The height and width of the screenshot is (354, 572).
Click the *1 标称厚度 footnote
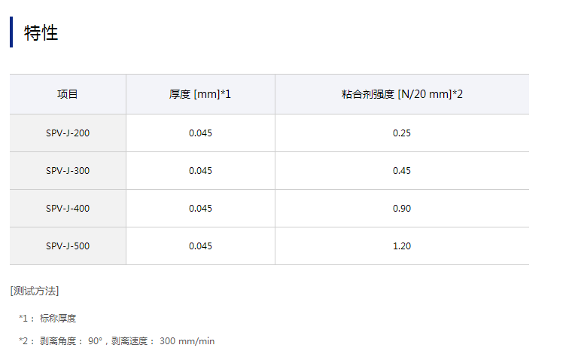click(x=47, y=319)
